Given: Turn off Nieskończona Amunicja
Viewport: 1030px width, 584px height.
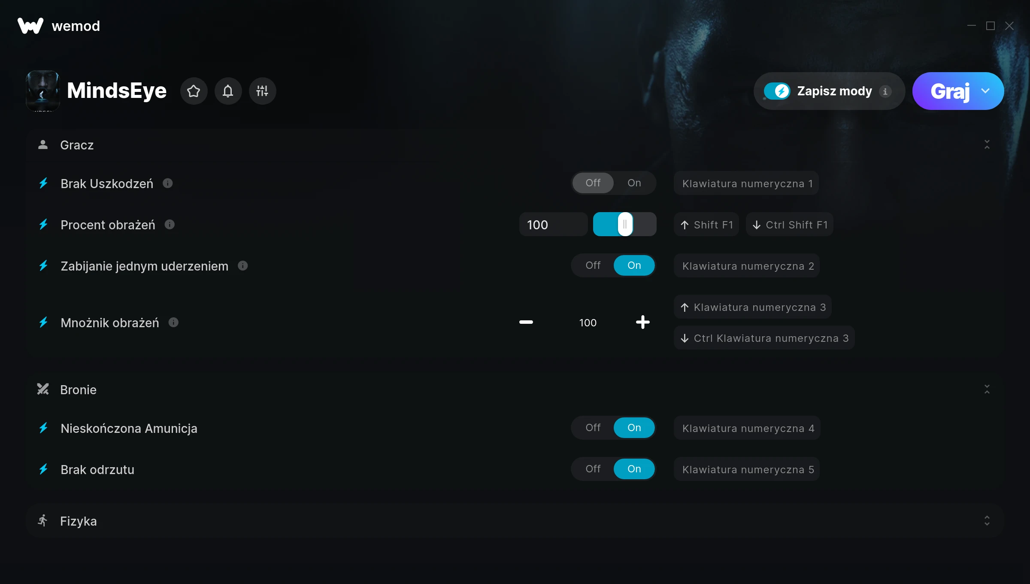Looking at the screenshot, I should 593,428.
